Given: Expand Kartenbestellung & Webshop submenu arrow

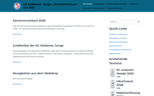Looking at the screenshot, I should click(x=128, y=4).
